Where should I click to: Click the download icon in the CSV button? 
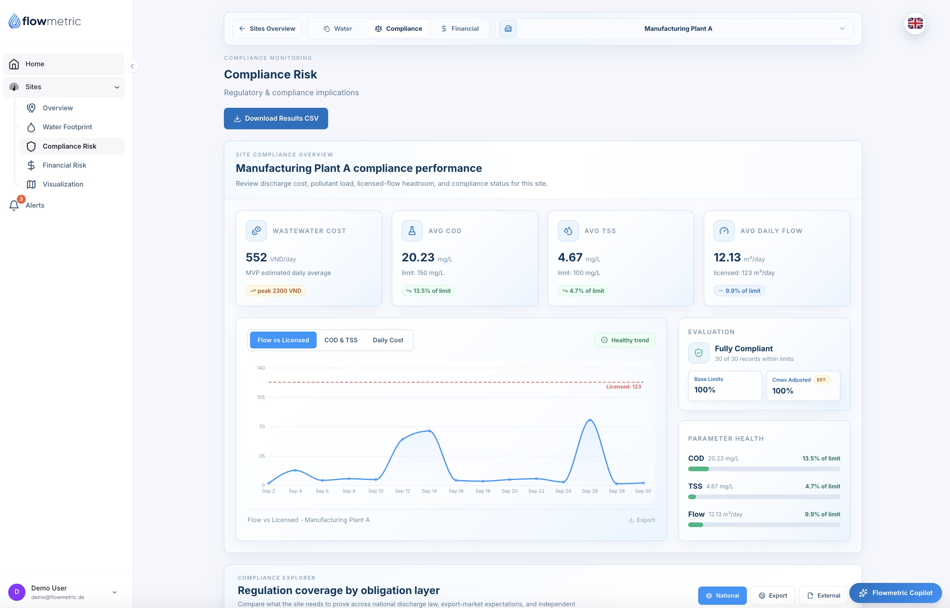coord(237,119)
